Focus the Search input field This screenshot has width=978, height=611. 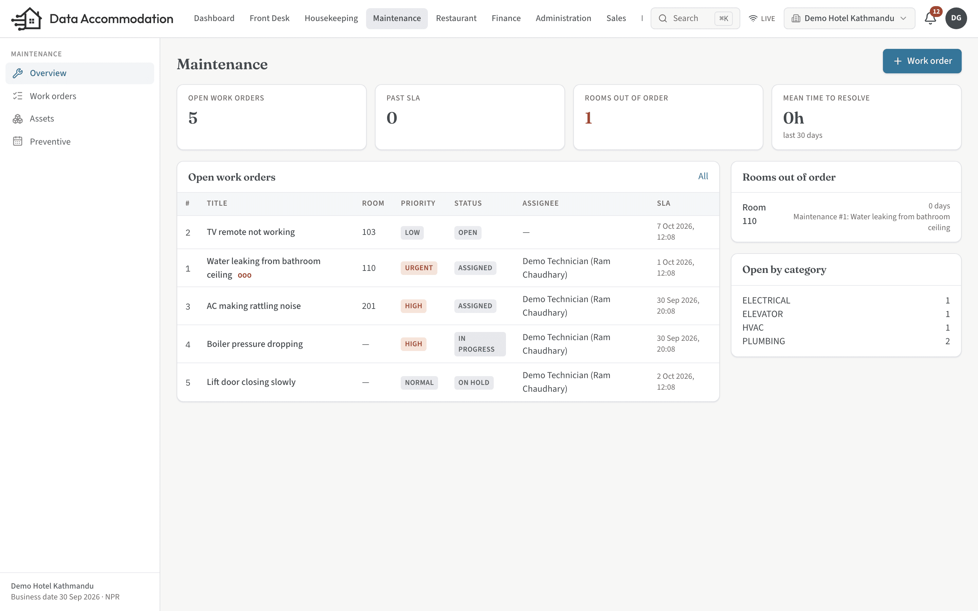(695, 18)
